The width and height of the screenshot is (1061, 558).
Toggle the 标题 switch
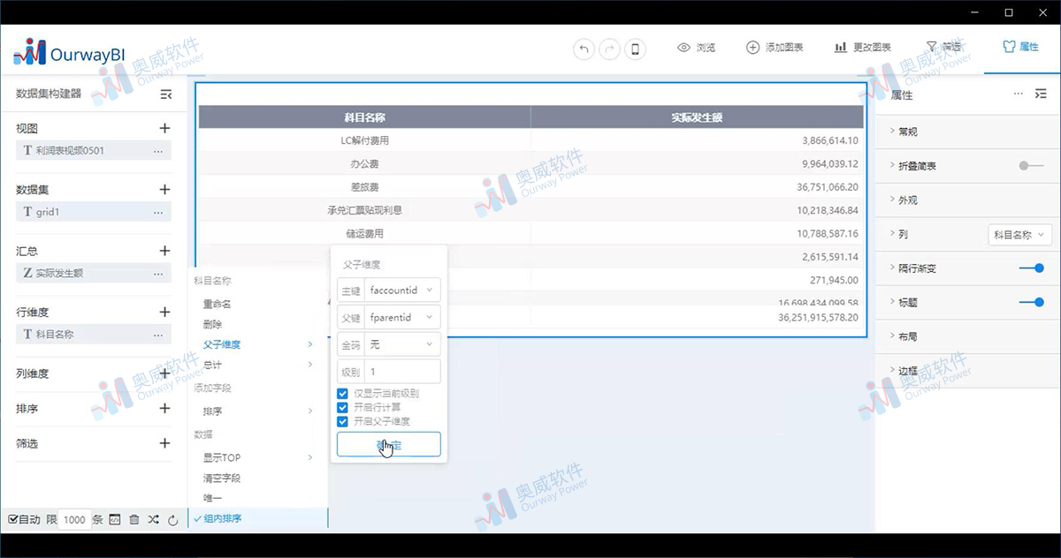1031,302
